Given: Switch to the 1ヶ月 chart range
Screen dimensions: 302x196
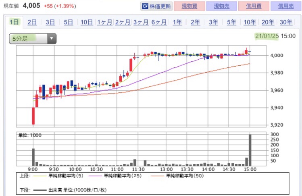Looking at the screenshot, I should tap(104, 22).
